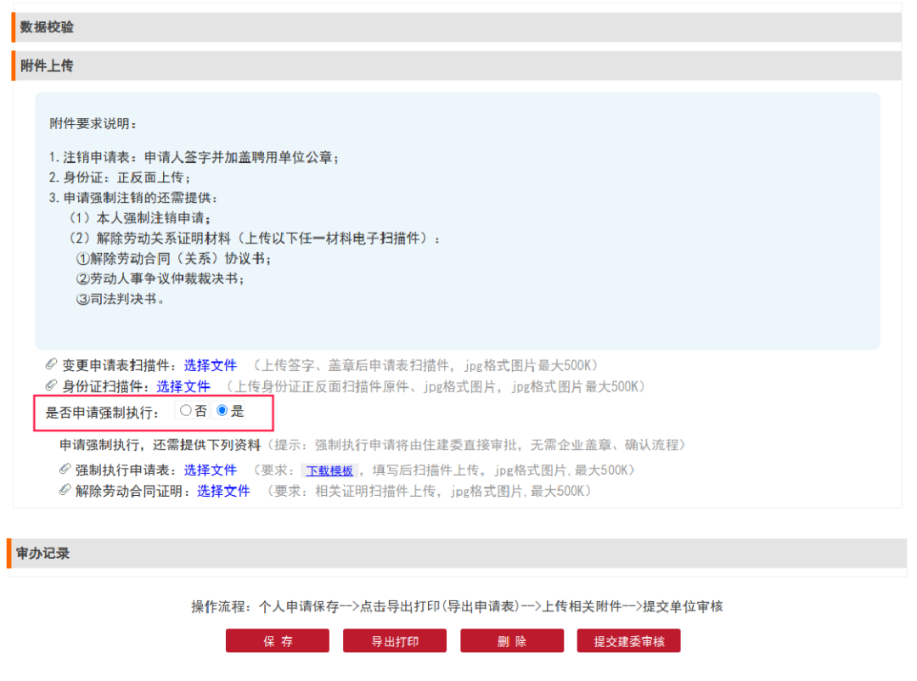
Task: Click the 审办记录 section header
Action: pyautogui.click(x=456, y=554)
